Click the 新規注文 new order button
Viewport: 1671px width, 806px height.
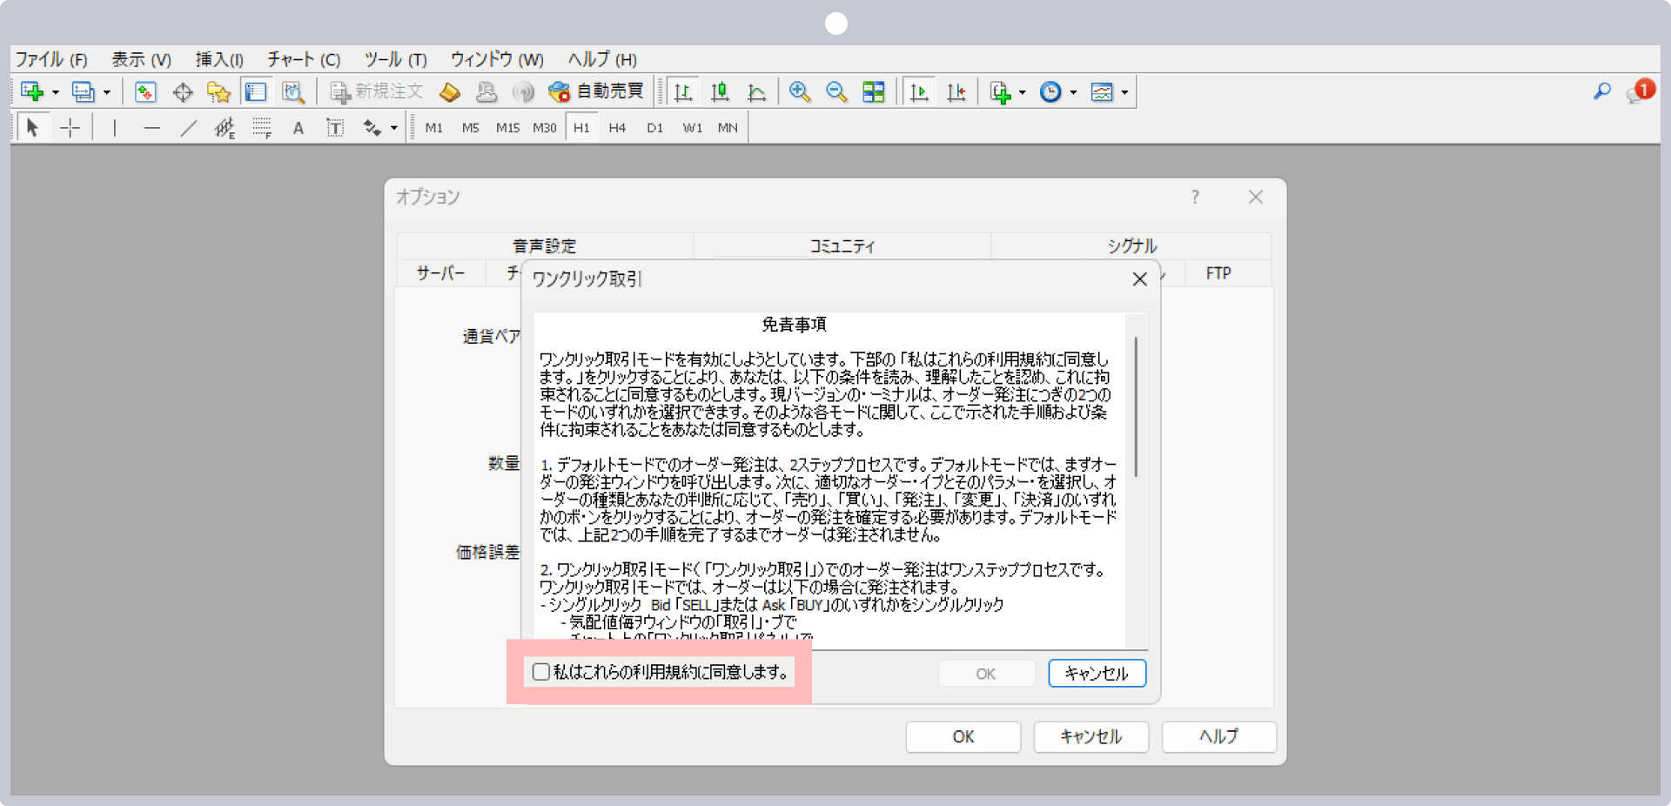click(x=376, y=91)
